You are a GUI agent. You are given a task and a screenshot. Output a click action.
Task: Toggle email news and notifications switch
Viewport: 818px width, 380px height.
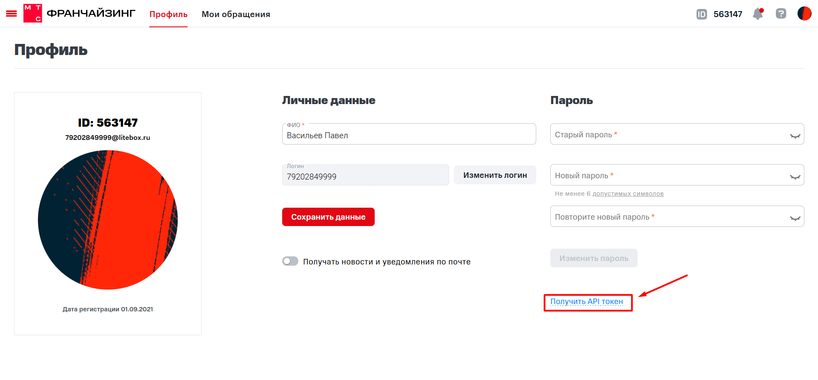pyautogui.click(x=290, y=261)
